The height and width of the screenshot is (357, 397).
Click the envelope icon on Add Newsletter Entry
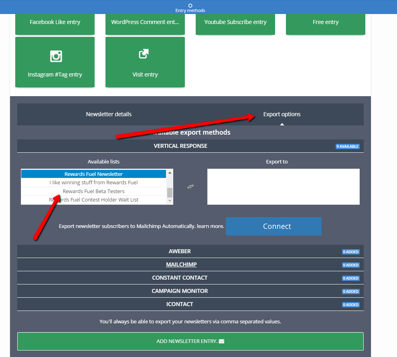tap(221, 341)
